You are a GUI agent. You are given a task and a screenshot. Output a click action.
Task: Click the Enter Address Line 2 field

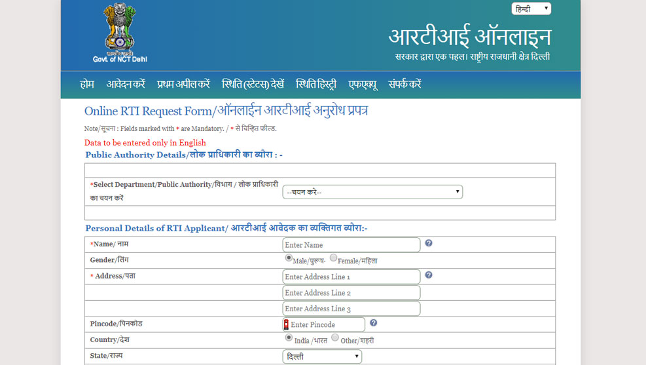click(x=351, y=293)
